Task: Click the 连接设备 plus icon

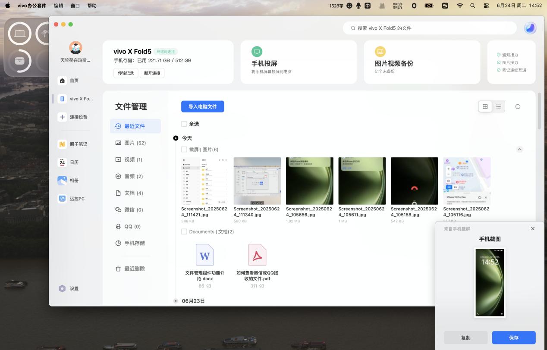Action: click(x=63, y=117)
